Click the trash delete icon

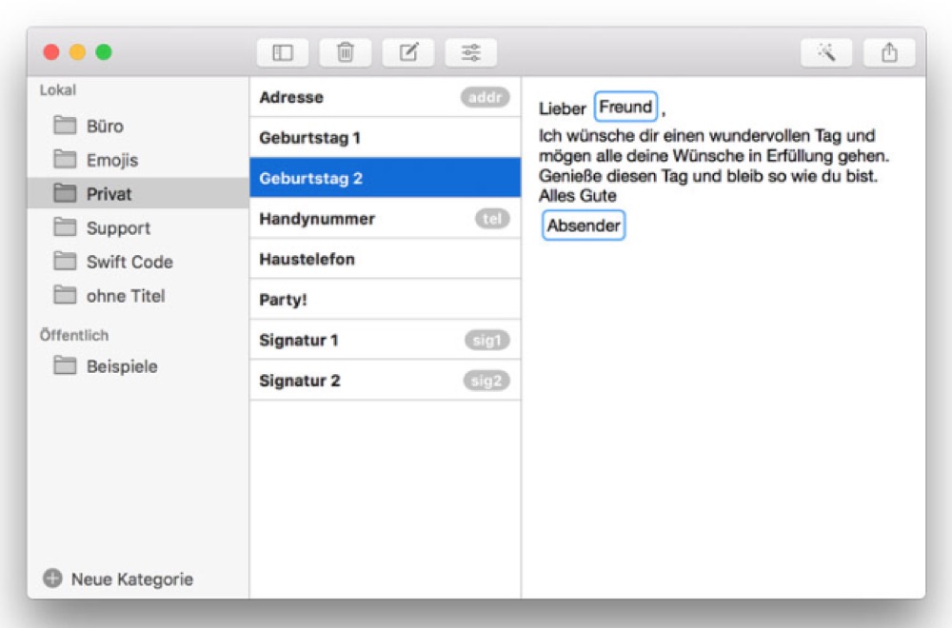pos(346,53)
